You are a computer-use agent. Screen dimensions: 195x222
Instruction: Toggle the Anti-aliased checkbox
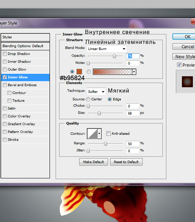108,133
